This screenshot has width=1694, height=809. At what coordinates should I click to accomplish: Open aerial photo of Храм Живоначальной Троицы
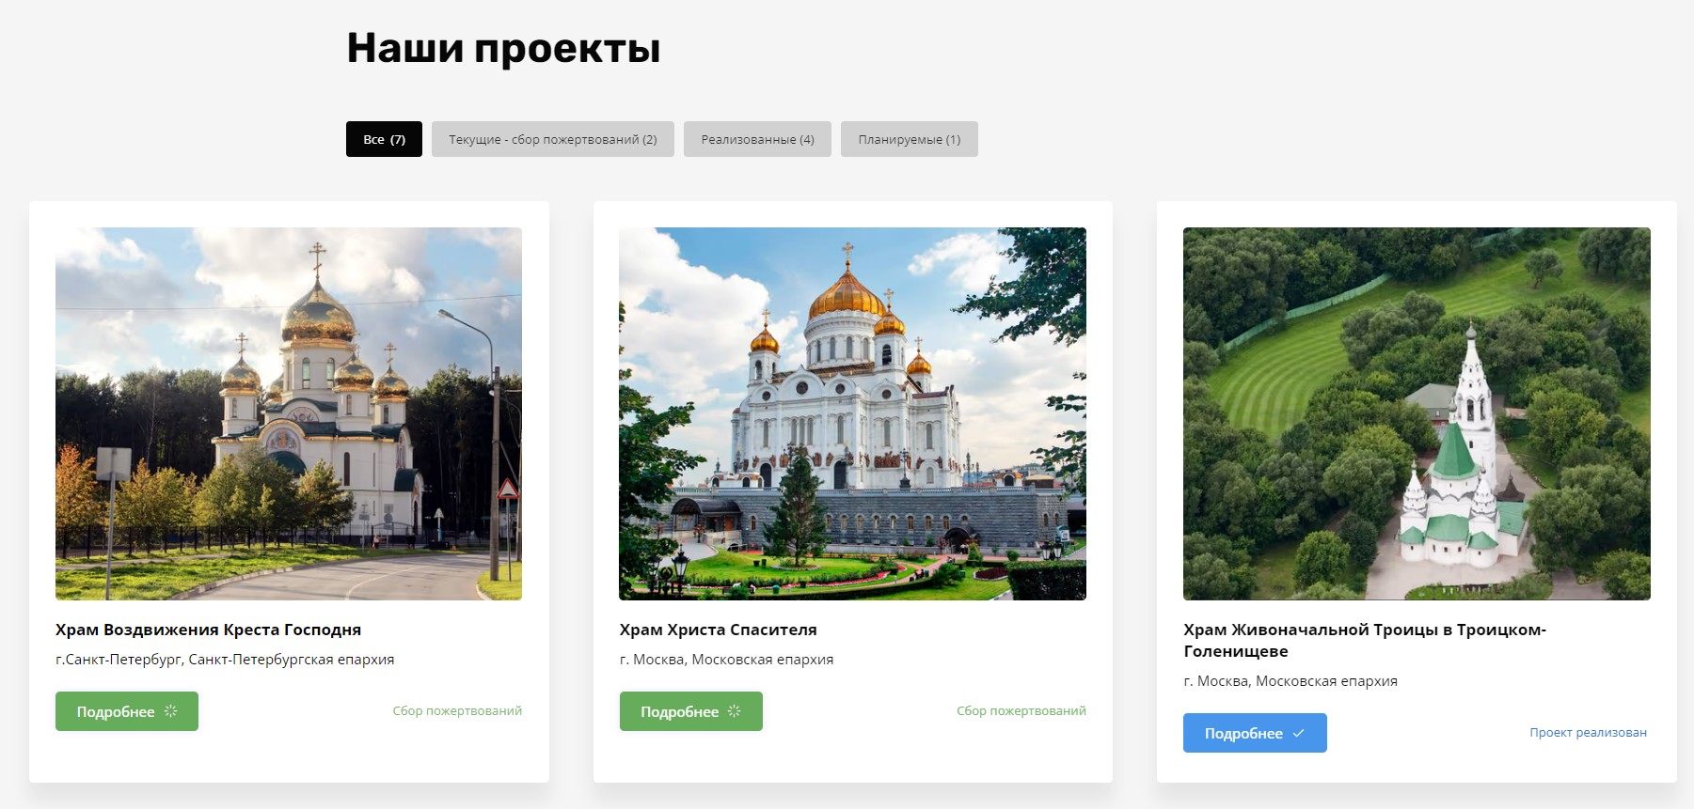coord(1417,413)
